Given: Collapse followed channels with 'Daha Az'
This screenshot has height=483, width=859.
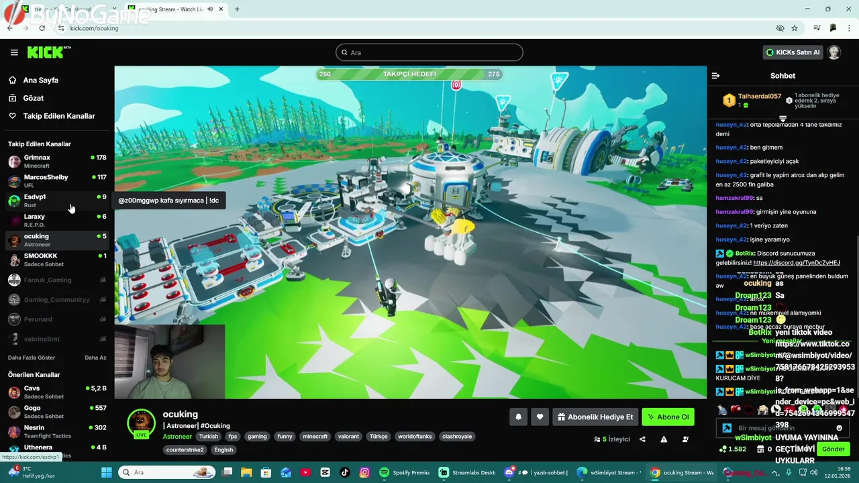Looking at the screenshot, I should click(95, 358).
